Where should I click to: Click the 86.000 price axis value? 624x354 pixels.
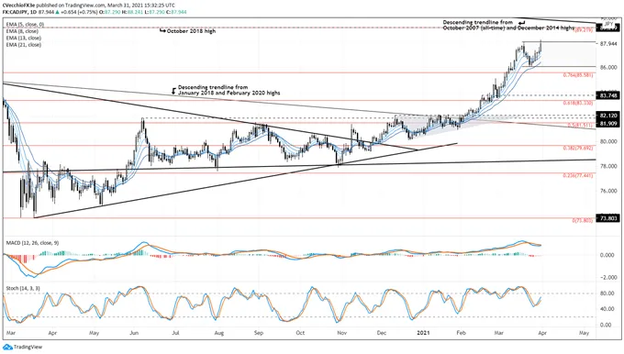click(608, 68)
